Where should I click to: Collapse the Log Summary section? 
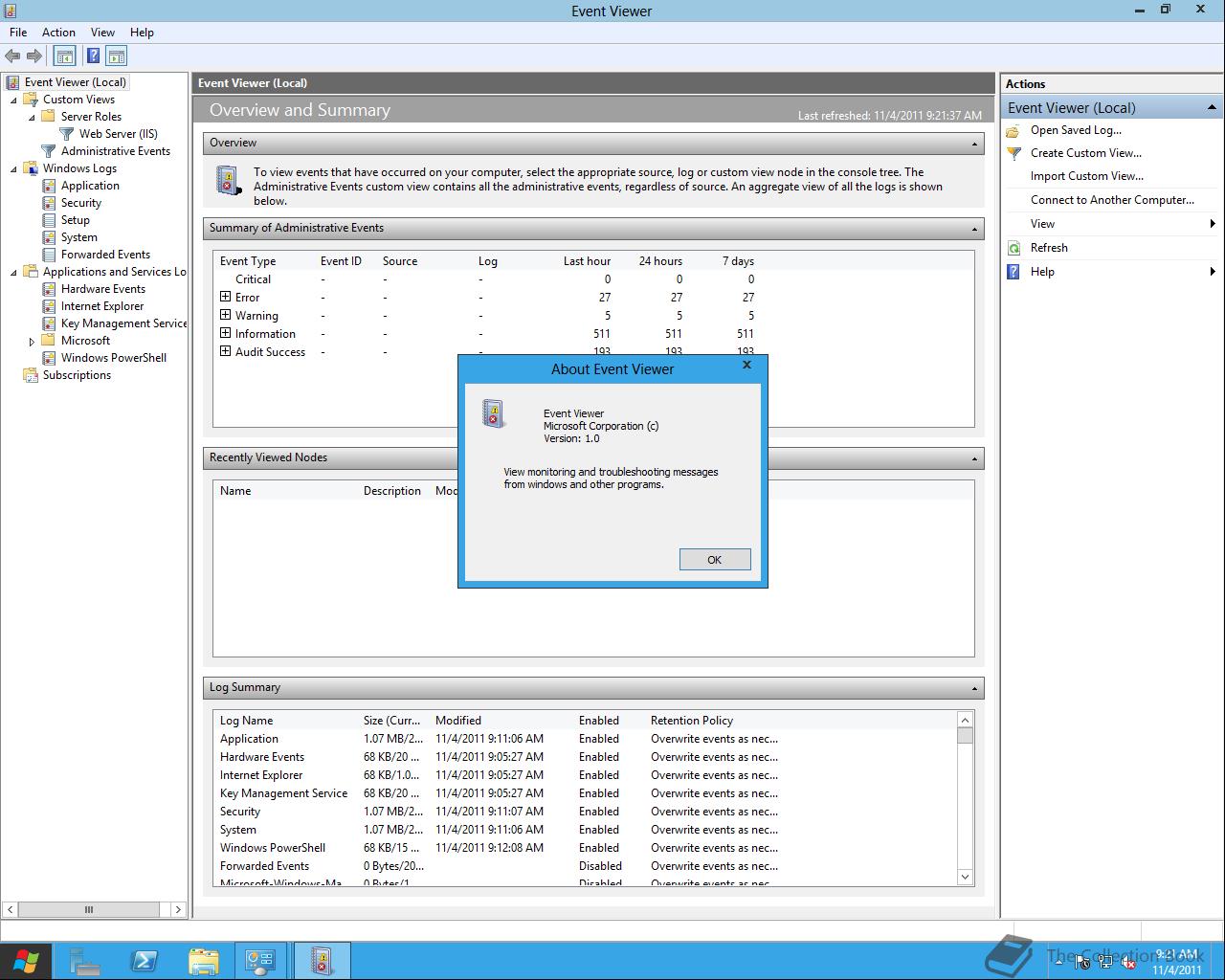point(974,688)
